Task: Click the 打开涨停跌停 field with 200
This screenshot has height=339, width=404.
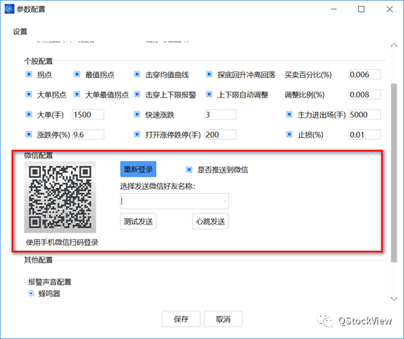Action: [220, 134]
